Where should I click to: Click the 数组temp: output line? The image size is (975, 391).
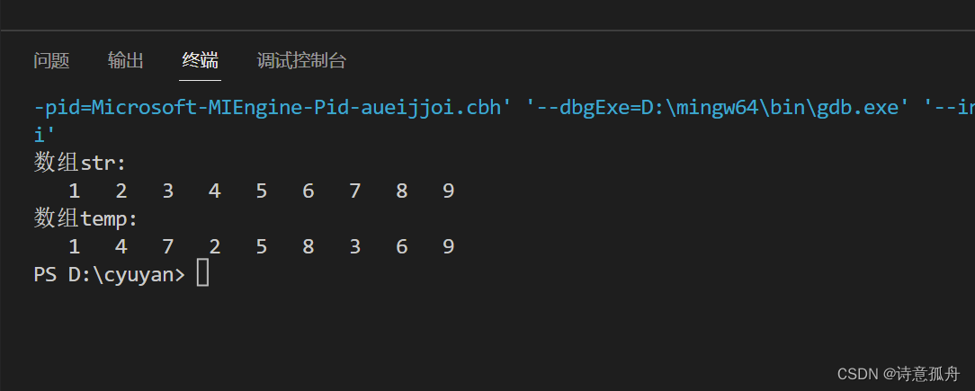[x=85, y=218]
